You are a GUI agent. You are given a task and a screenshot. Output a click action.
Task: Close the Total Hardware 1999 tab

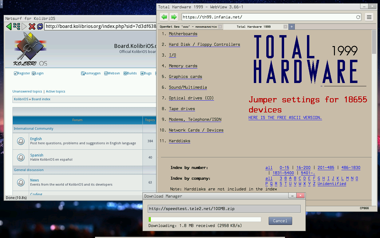click(285, 27)
